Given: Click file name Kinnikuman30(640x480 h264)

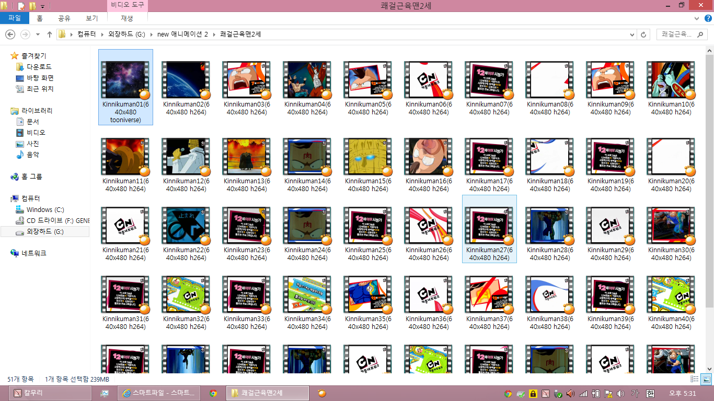Looking at the screenshot, I should [x=671, y=254].
